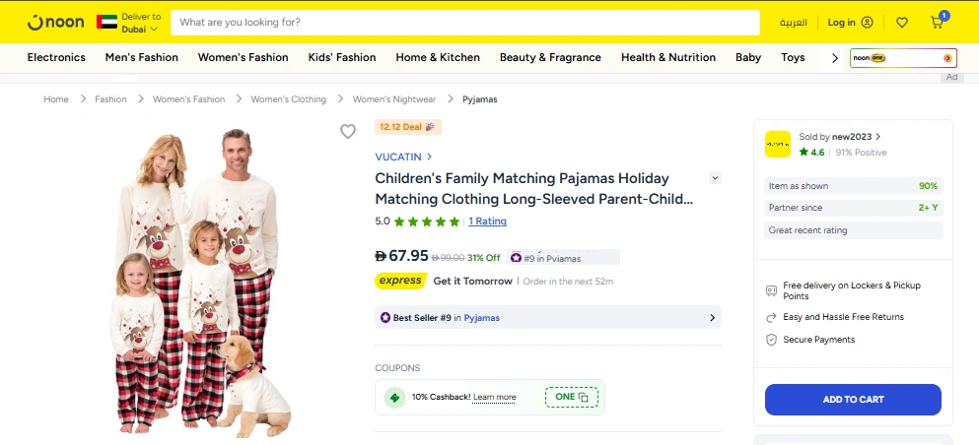Open the shopping cart icon
The height and width of the screenshot is (445, 979).
point(937,23)
